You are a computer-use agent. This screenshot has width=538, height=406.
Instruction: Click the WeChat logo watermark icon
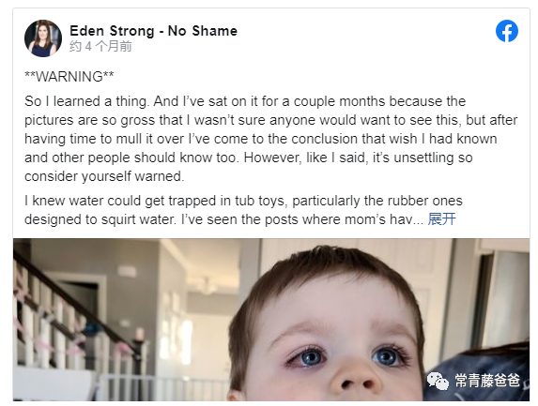coord(438,381)
